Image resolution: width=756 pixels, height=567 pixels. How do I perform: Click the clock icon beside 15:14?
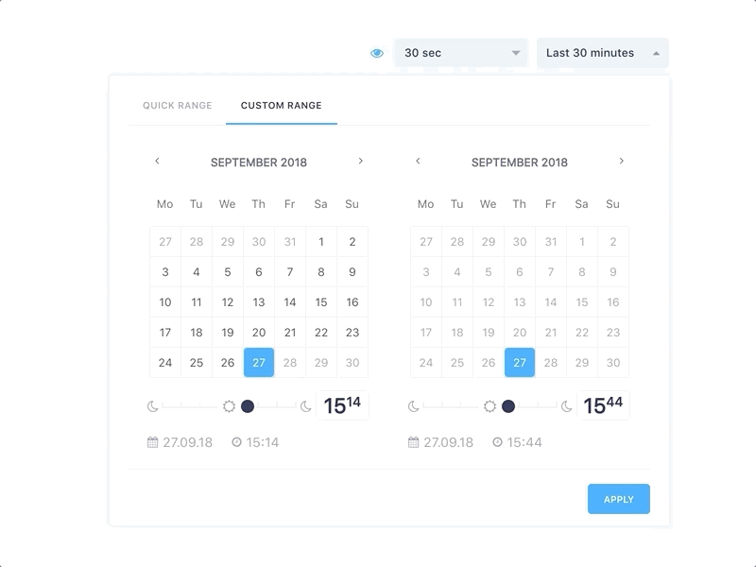236,442
